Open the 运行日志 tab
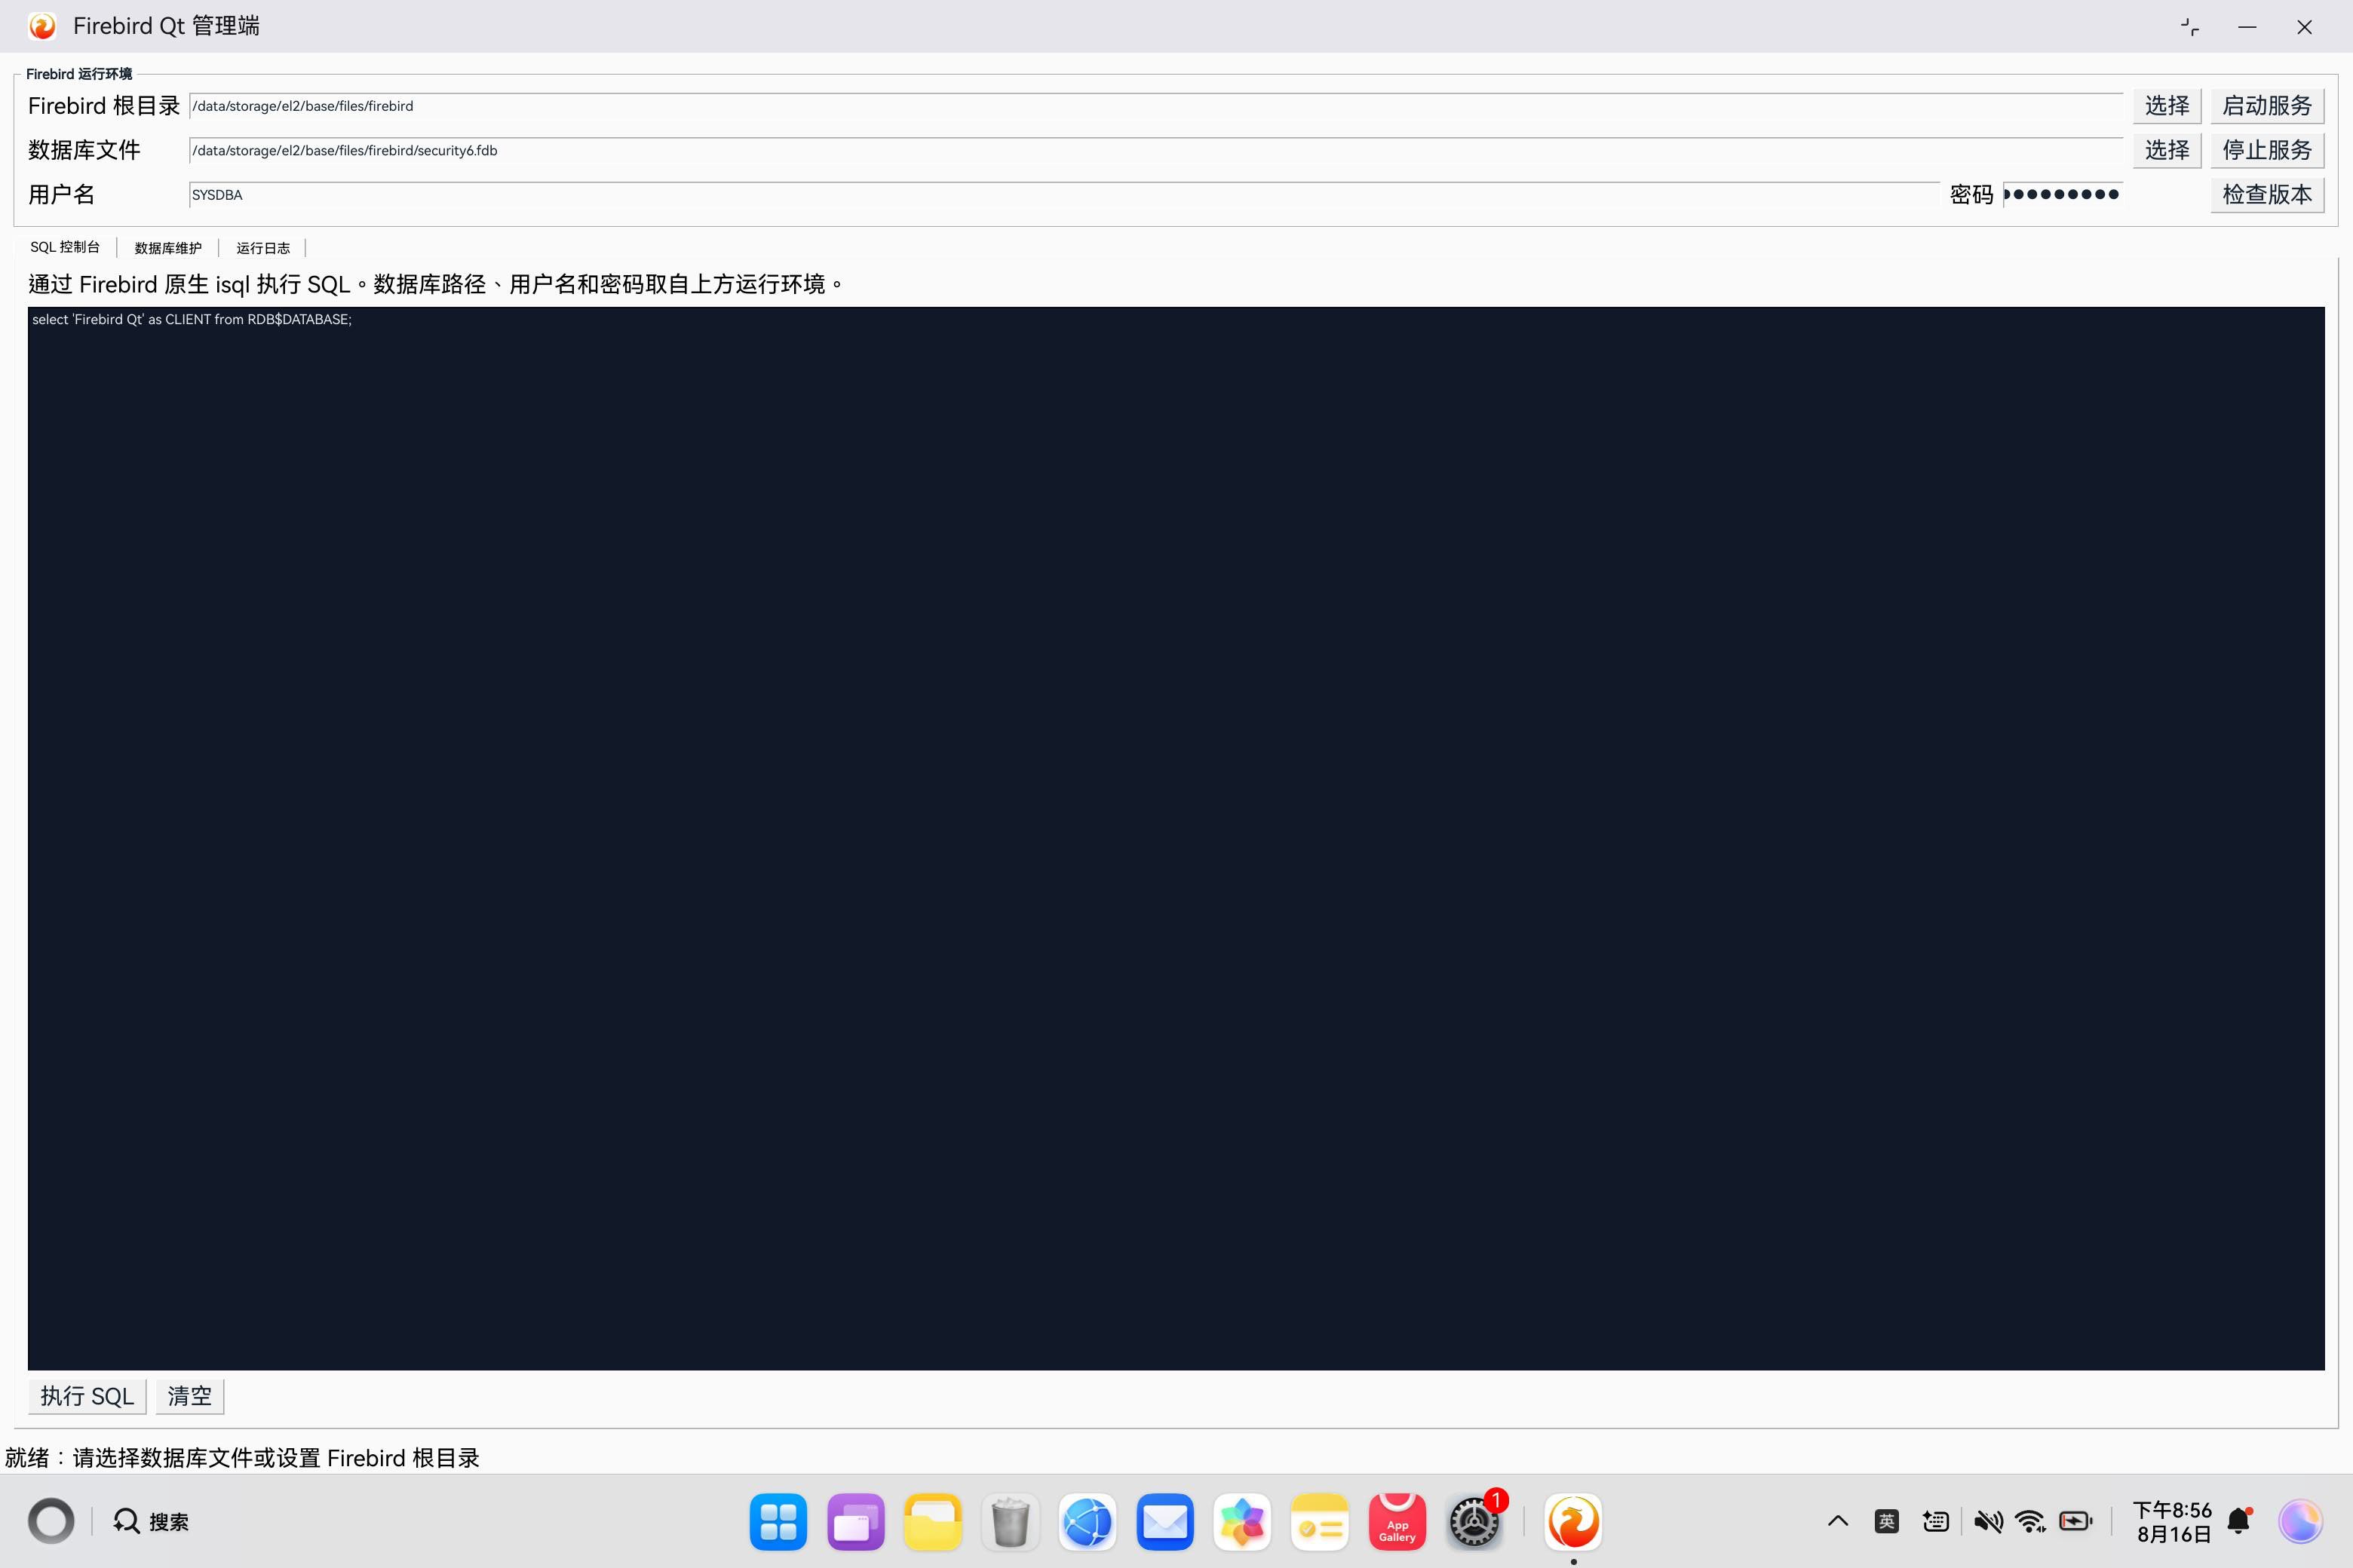The width and height of the screenshot is (2353, 1568). (263, 248)
